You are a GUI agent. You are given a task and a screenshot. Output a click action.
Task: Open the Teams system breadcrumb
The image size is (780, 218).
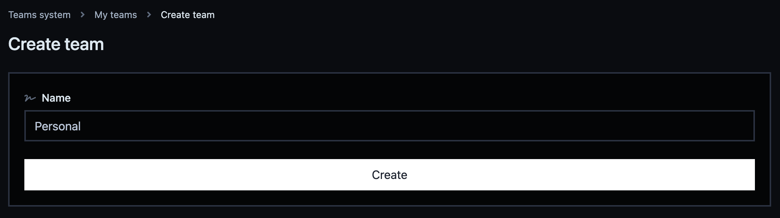pos(39,15)
